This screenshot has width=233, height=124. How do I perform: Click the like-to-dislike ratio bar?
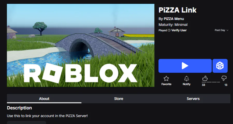pos(214,82)
